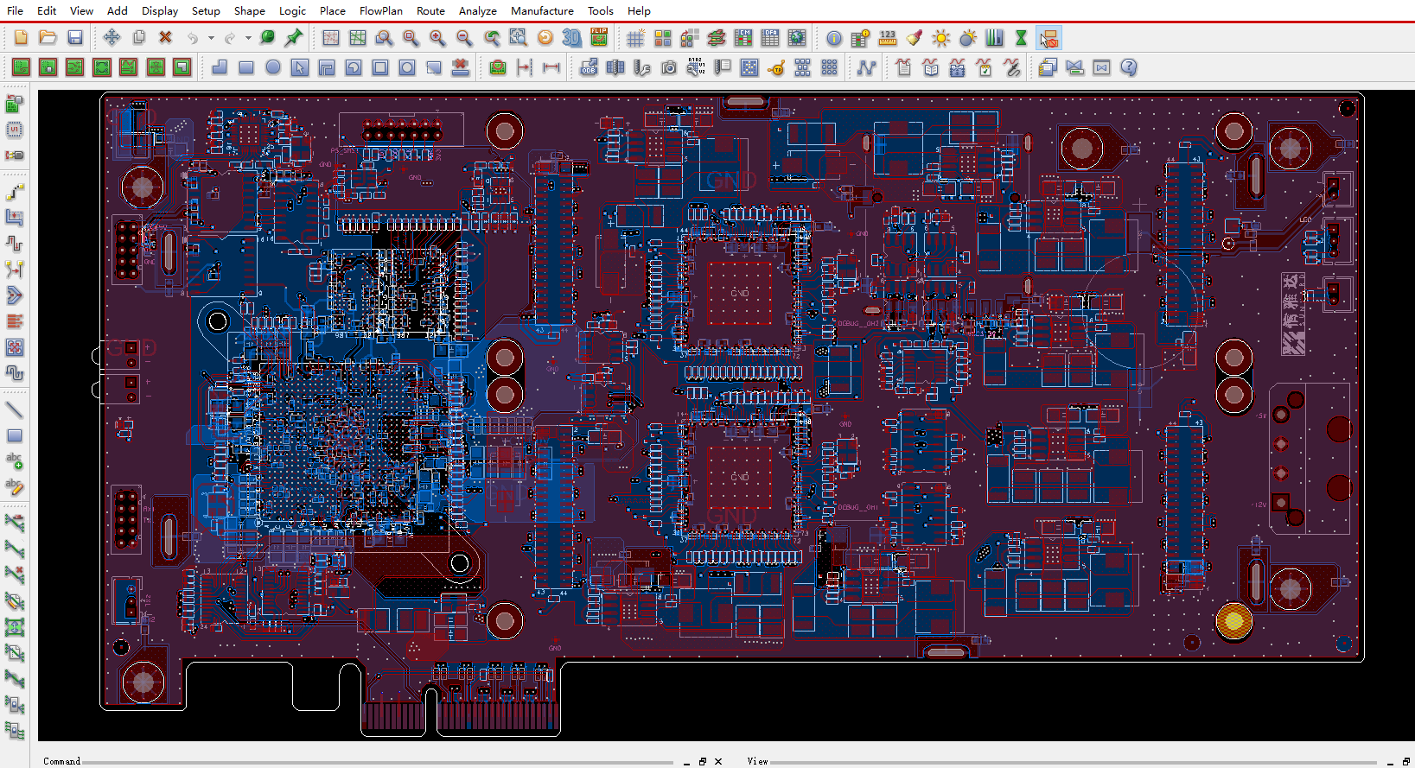1415x768 pixels.
Task: Open the 3D viewer
Action: point(571,37)
